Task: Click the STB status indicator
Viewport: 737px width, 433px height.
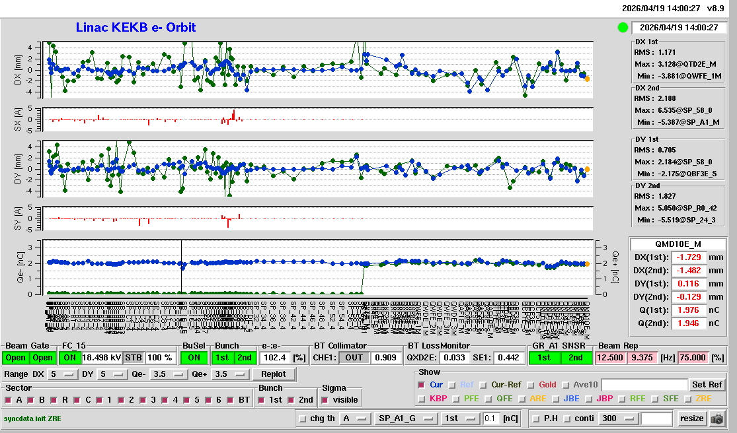Action: 133,357
